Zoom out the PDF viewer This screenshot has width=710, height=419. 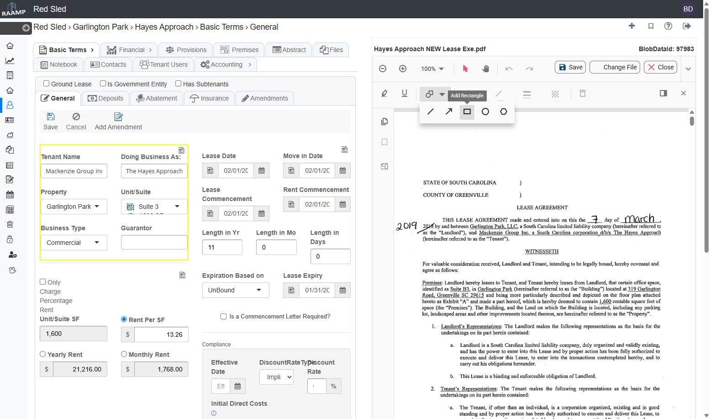[x=383, y=69]
